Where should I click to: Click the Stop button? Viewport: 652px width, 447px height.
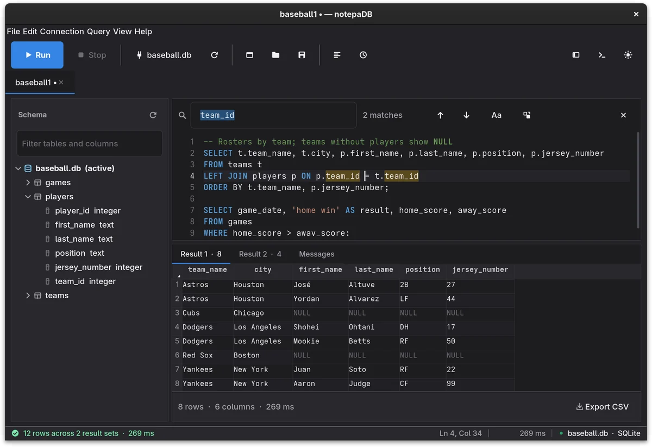coord(92,55)
